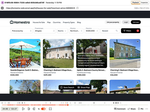Screen dimensions: 150x112
Task: Toggle heart on second-row second listing
Action: (x=71, y=82)
